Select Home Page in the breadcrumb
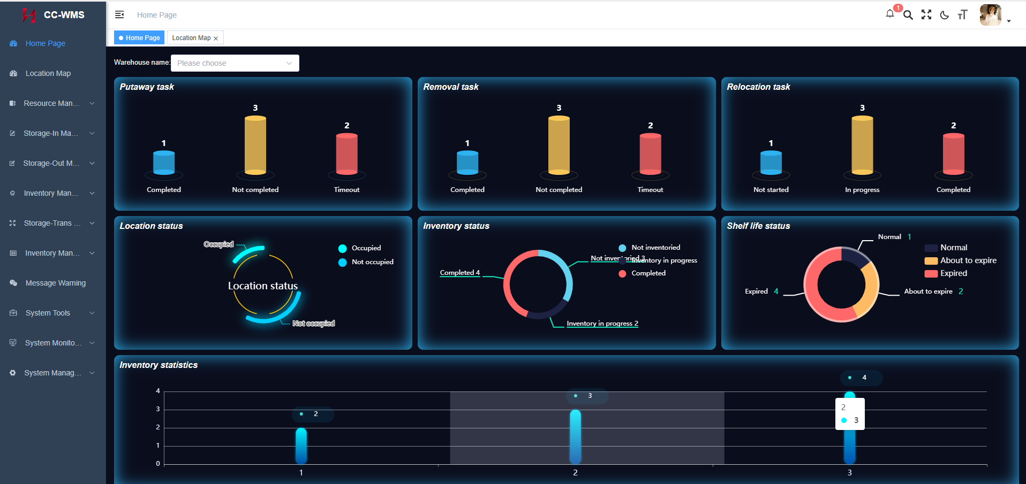Image resolution: width=1026 pixels, height=484 pixels. (x=156, y=14)
